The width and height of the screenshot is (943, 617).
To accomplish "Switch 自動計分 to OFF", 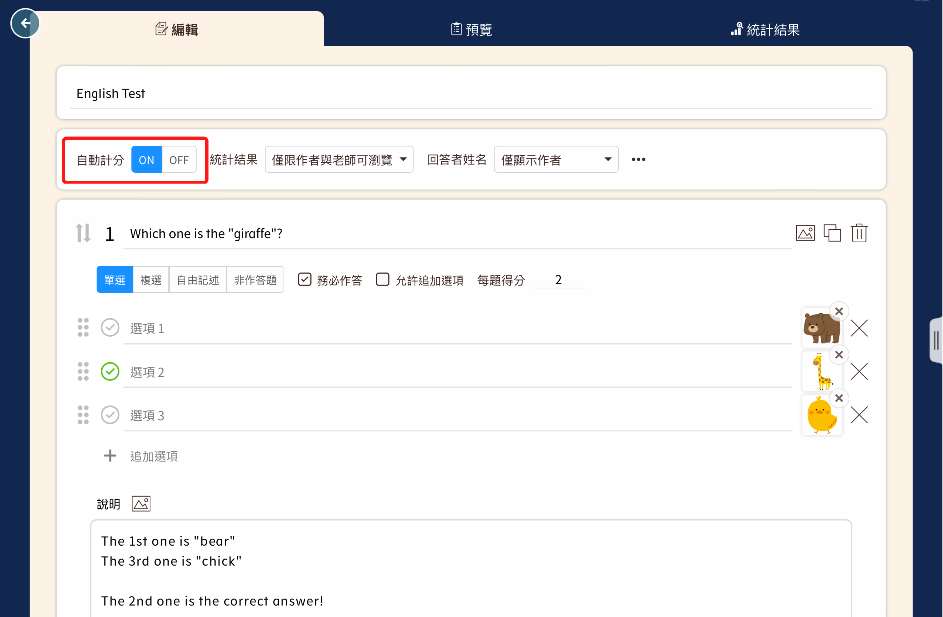I will 179,160.
